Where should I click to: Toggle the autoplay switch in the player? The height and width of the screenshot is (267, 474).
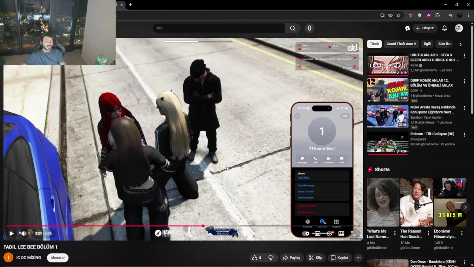[x=306, y=234]
